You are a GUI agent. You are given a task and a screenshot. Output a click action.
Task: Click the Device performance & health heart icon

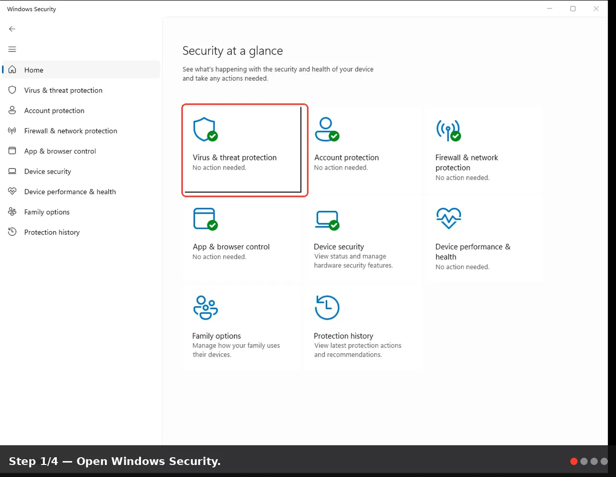[x=449, y=218]
